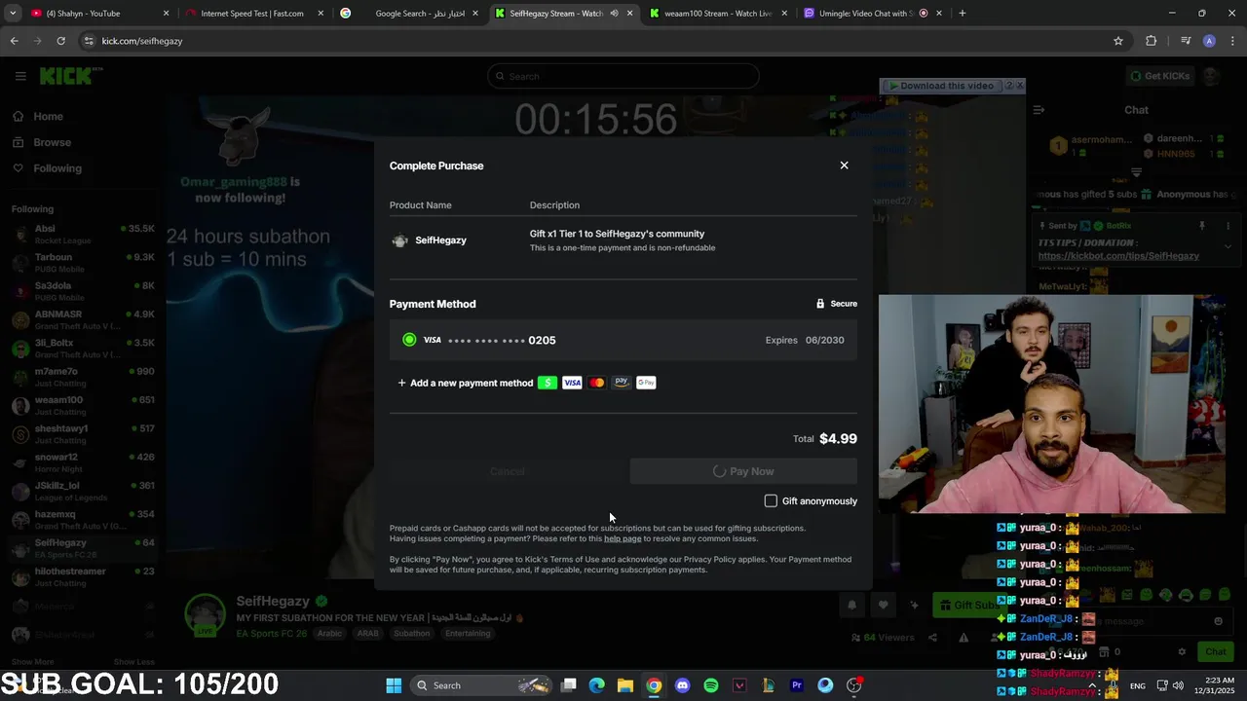
Task: Choose the Google Pay payment icon
Action: (x=646, y=383)
